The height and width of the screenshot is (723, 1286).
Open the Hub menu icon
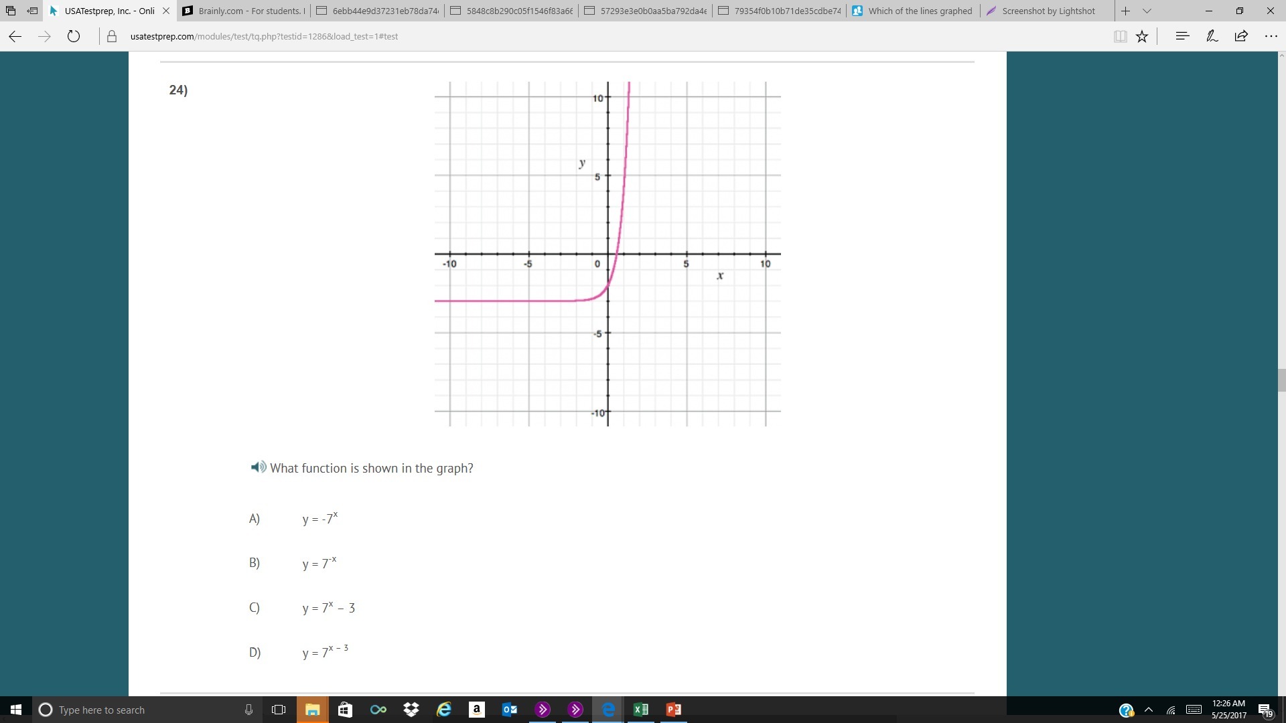[1182, 36]
